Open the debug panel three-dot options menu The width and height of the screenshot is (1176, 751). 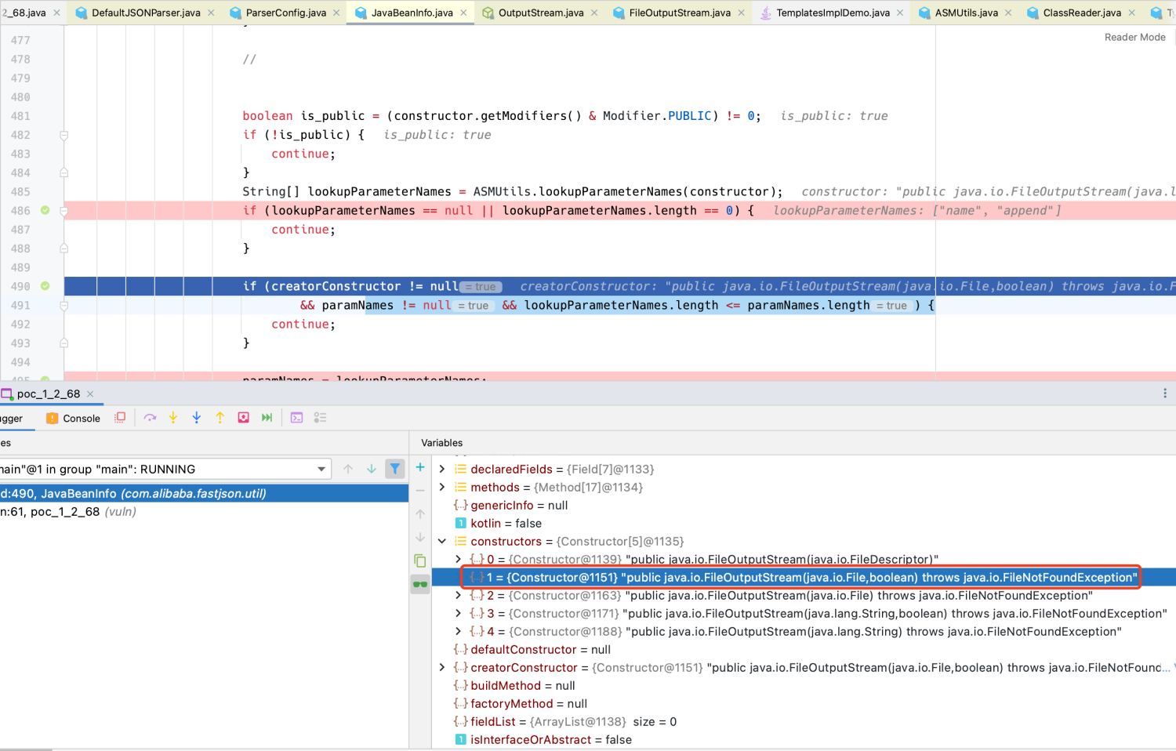tap(1165, 394)
